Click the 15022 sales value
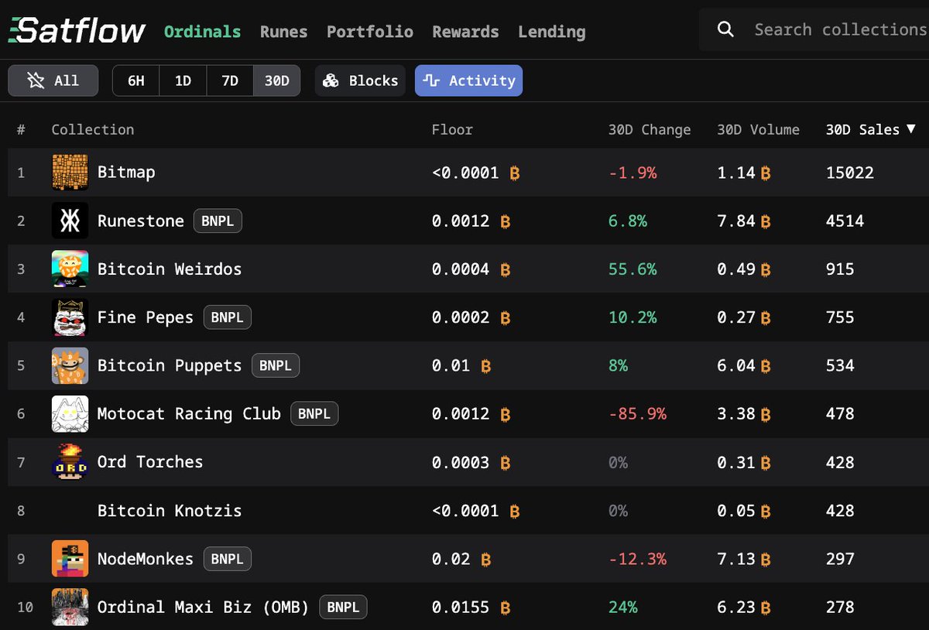929x630 pixels. pyautogui.click(x=850, y=173)
